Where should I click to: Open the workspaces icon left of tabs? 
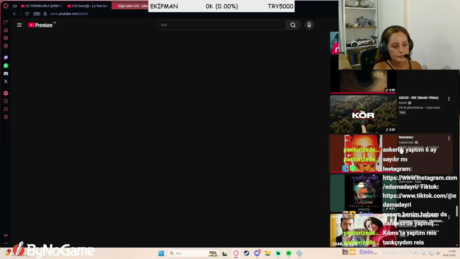[15, 6]
